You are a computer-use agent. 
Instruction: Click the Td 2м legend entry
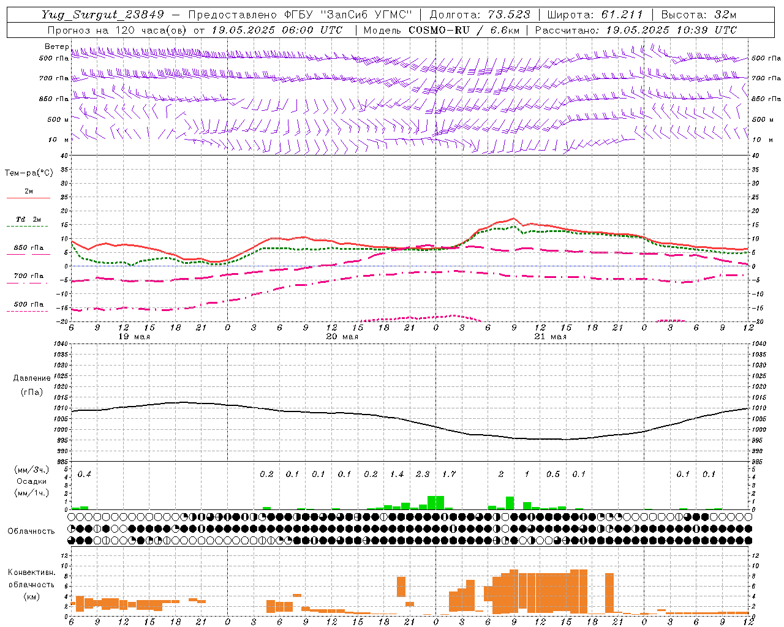click(x=29, y=219)
